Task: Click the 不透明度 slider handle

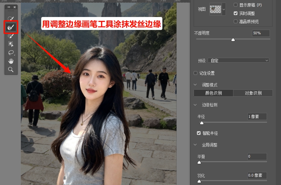Action: pos(233,40)
